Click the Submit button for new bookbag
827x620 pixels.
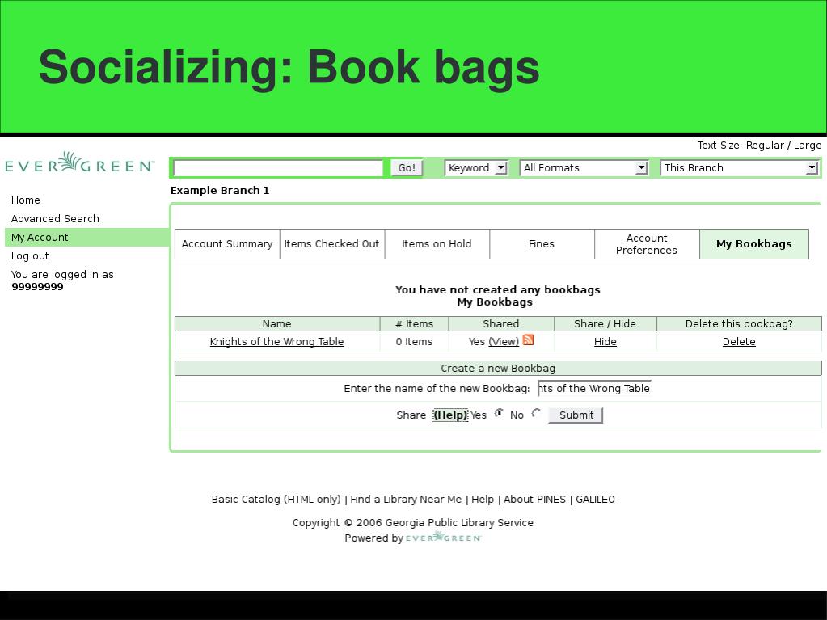[576, 415]
